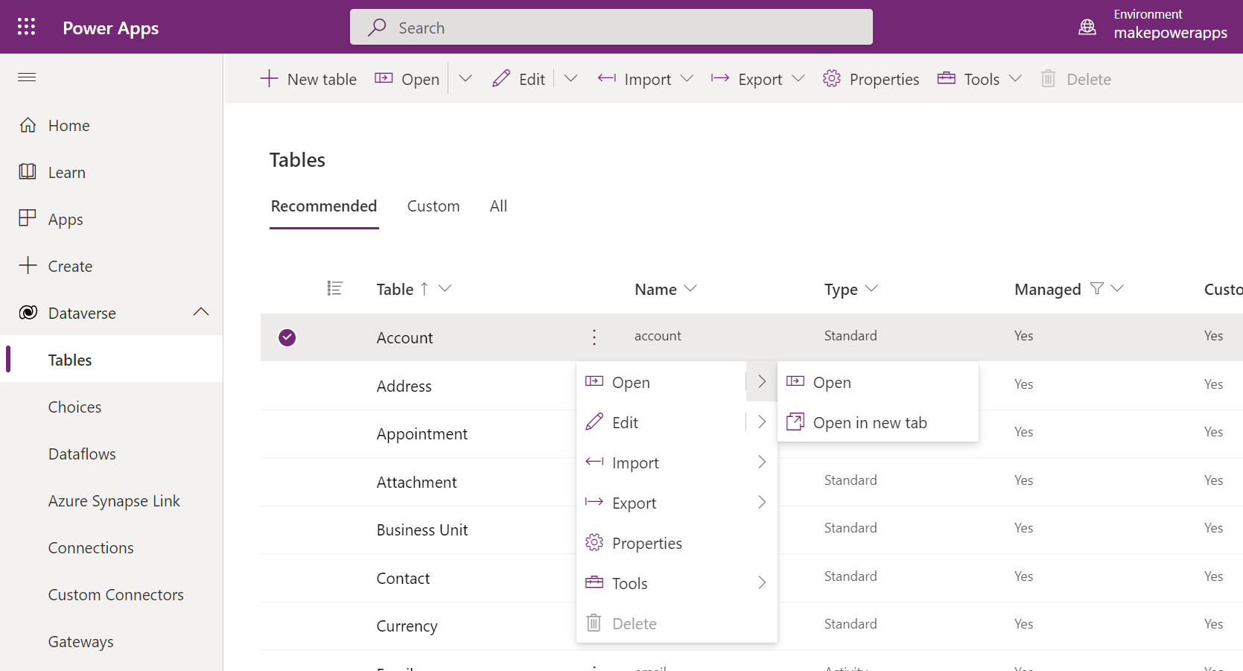Screen dimensions: 1243x671
Task: Click the New table button
Action: pyautogui.click(x=308, y=79)
